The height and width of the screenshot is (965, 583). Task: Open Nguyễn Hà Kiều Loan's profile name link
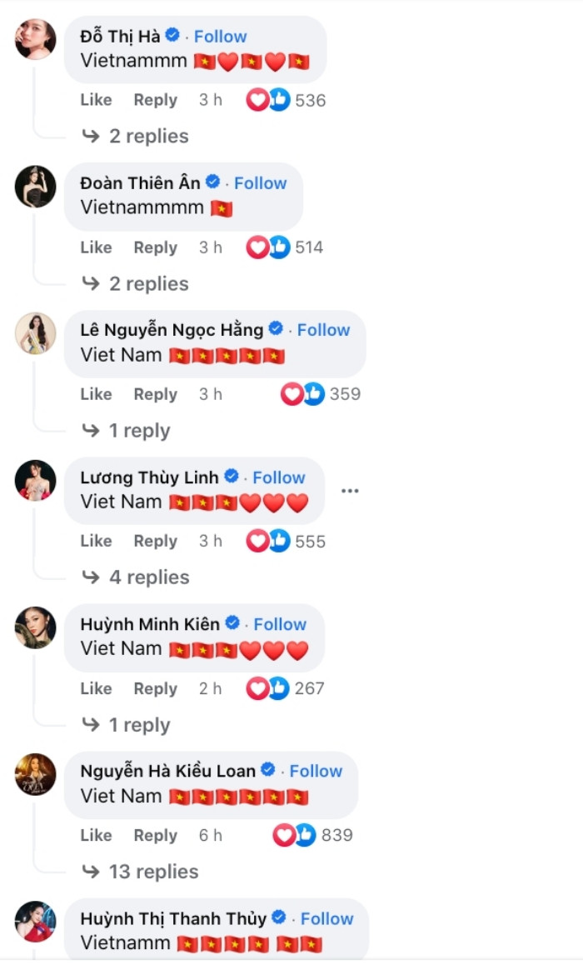coord(167,771)
